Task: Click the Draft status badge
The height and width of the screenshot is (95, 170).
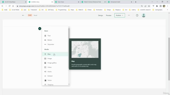Action: pyautogui.click(x=30, y=15)
